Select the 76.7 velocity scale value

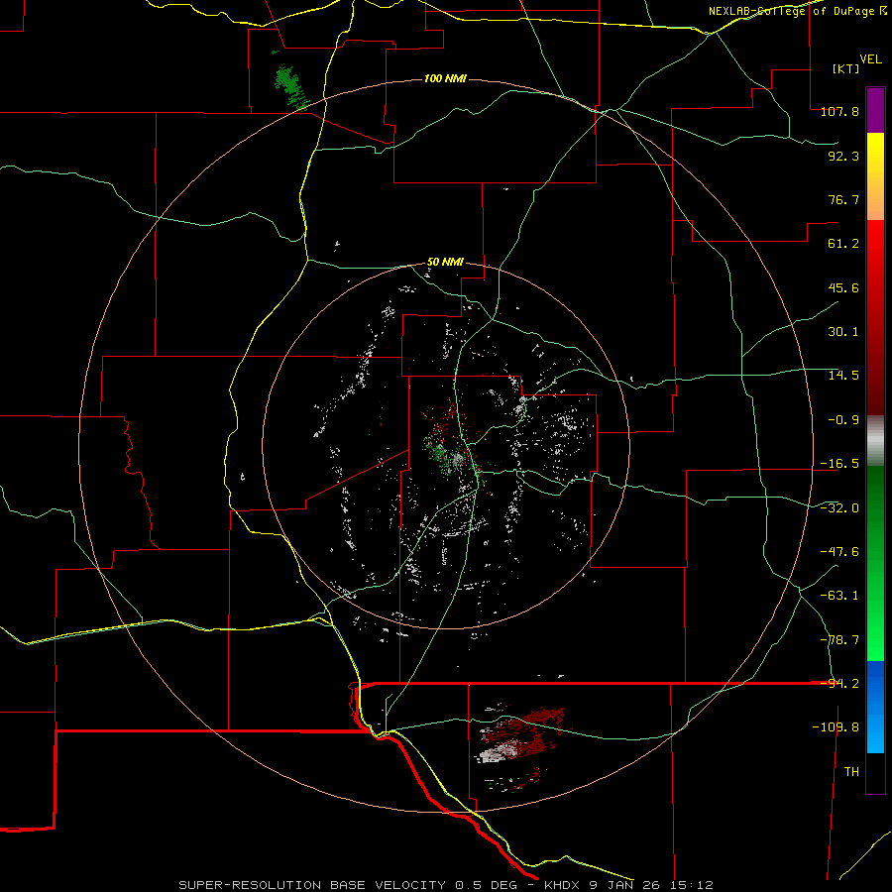click(843, 199)
